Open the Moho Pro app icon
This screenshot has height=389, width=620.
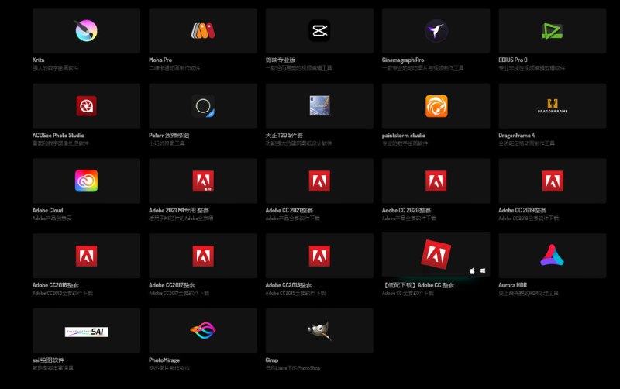pos(202,30)
